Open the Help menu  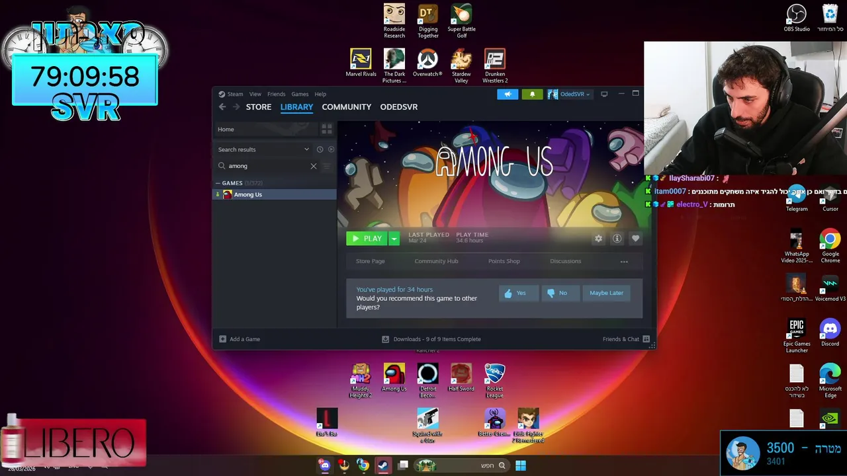[x=320, y=94]
